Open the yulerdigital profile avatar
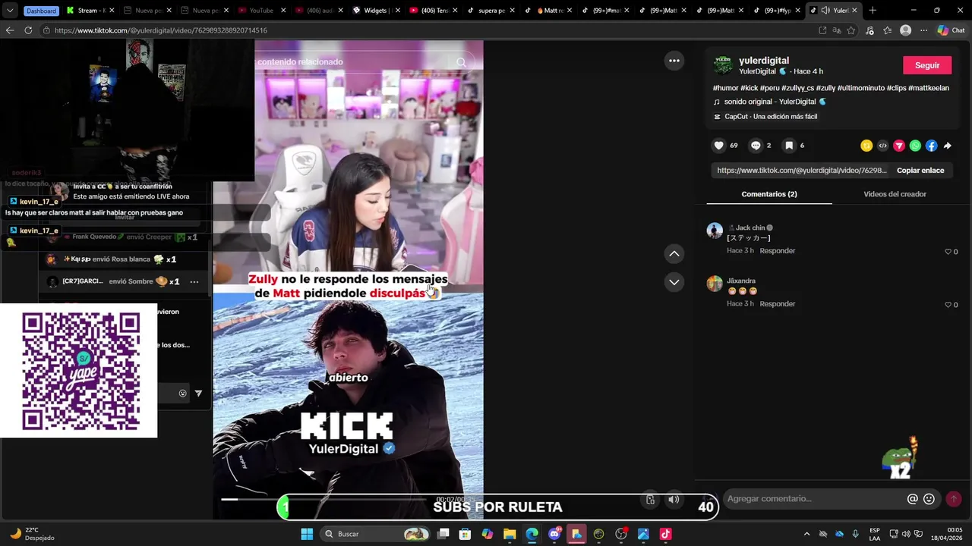 [723, 65]
